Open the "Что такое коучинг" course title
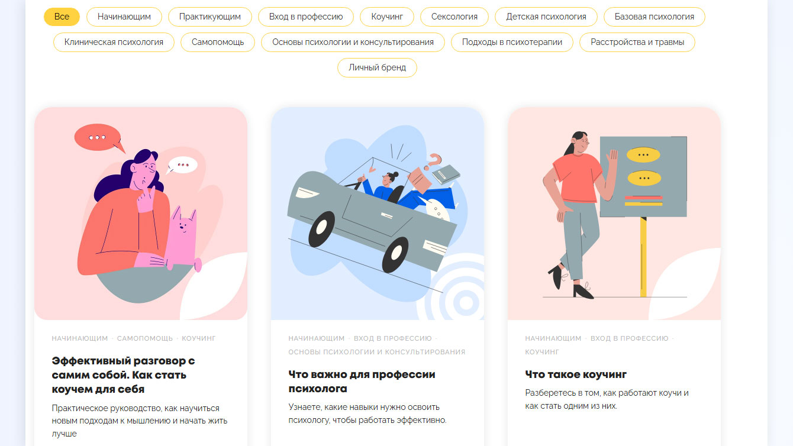 576,374
